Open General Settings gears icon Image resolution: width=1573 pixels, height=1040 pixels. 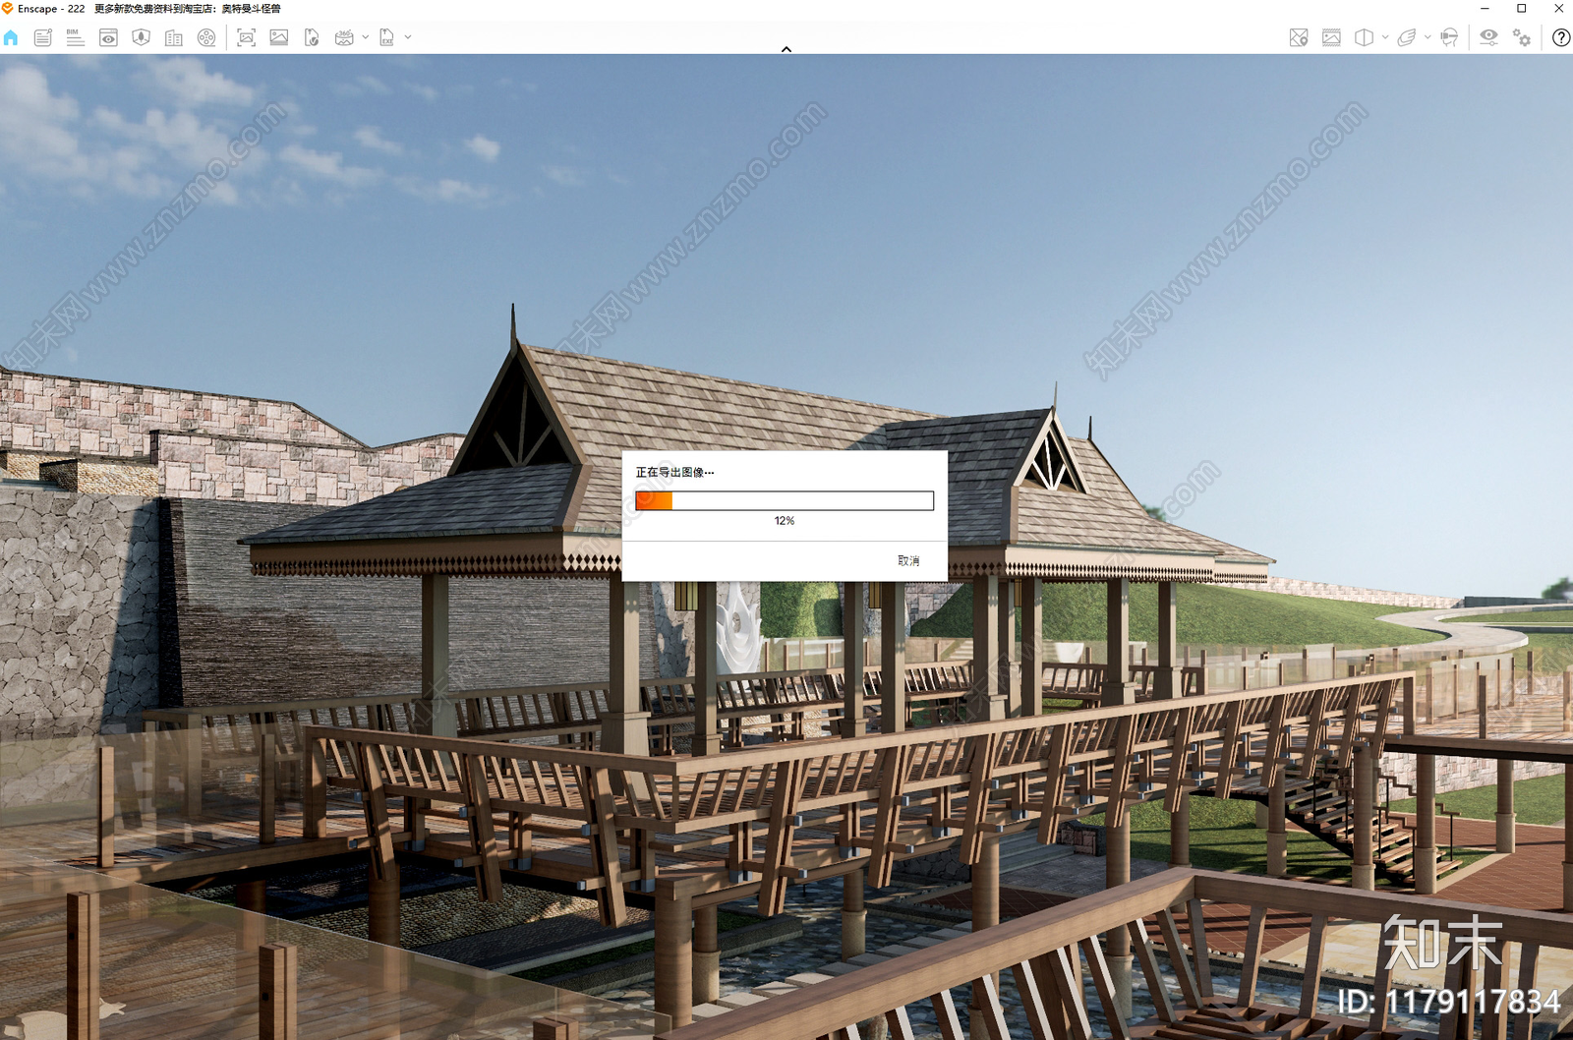pyautogui.click(x=1522, y=37)
